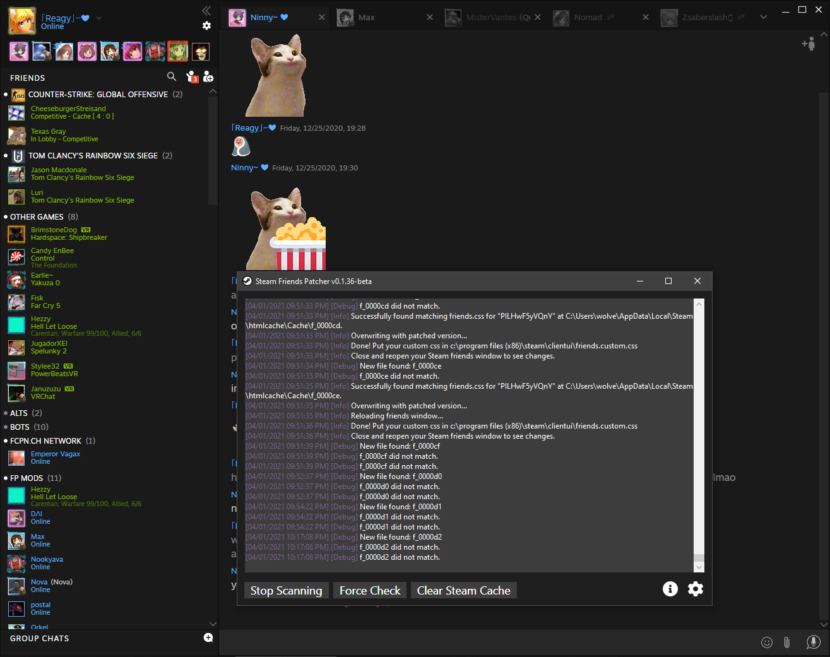Select friend Jason Macdonale

pos(106,174)
